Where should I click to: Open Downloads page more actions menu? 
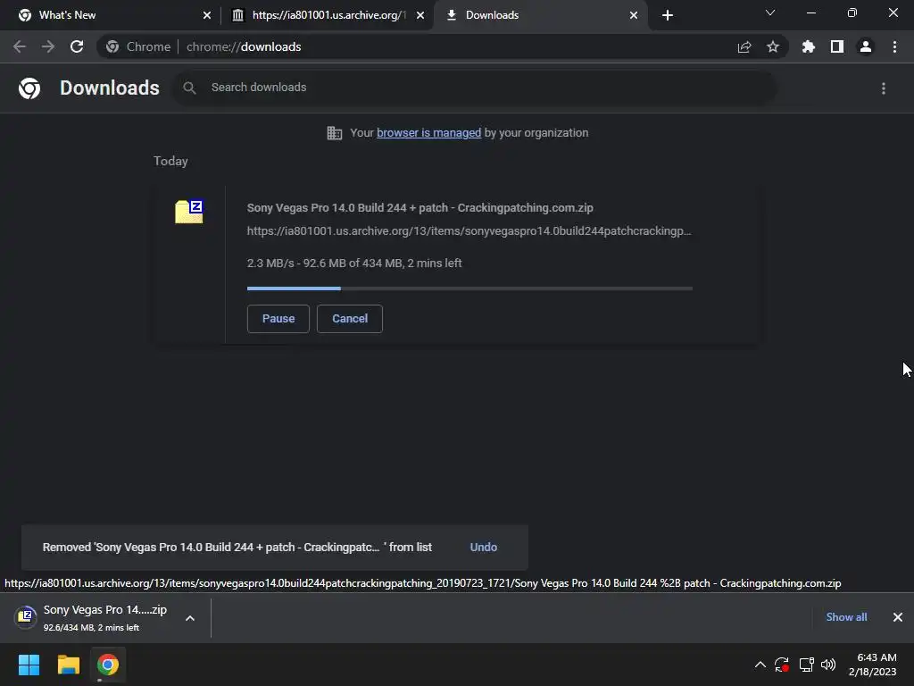884,88
